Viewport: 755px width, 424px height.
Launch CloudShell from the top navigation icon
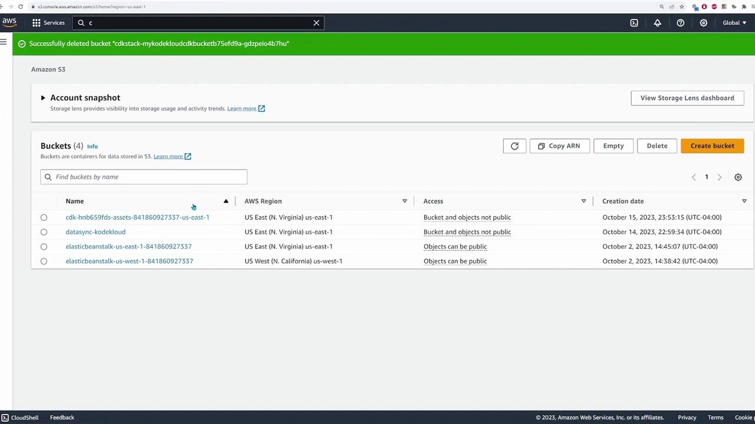[634, 23]
